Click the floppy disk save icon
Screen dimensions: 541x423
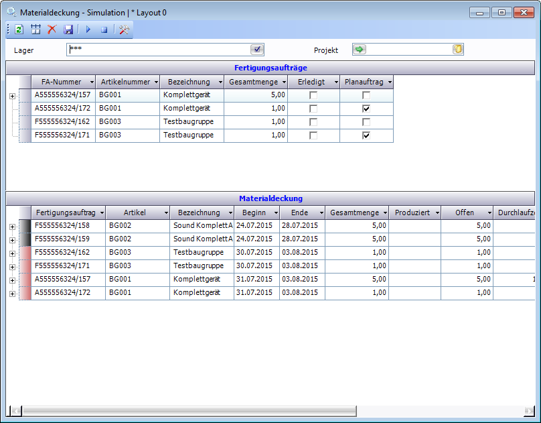coord(68,29)
